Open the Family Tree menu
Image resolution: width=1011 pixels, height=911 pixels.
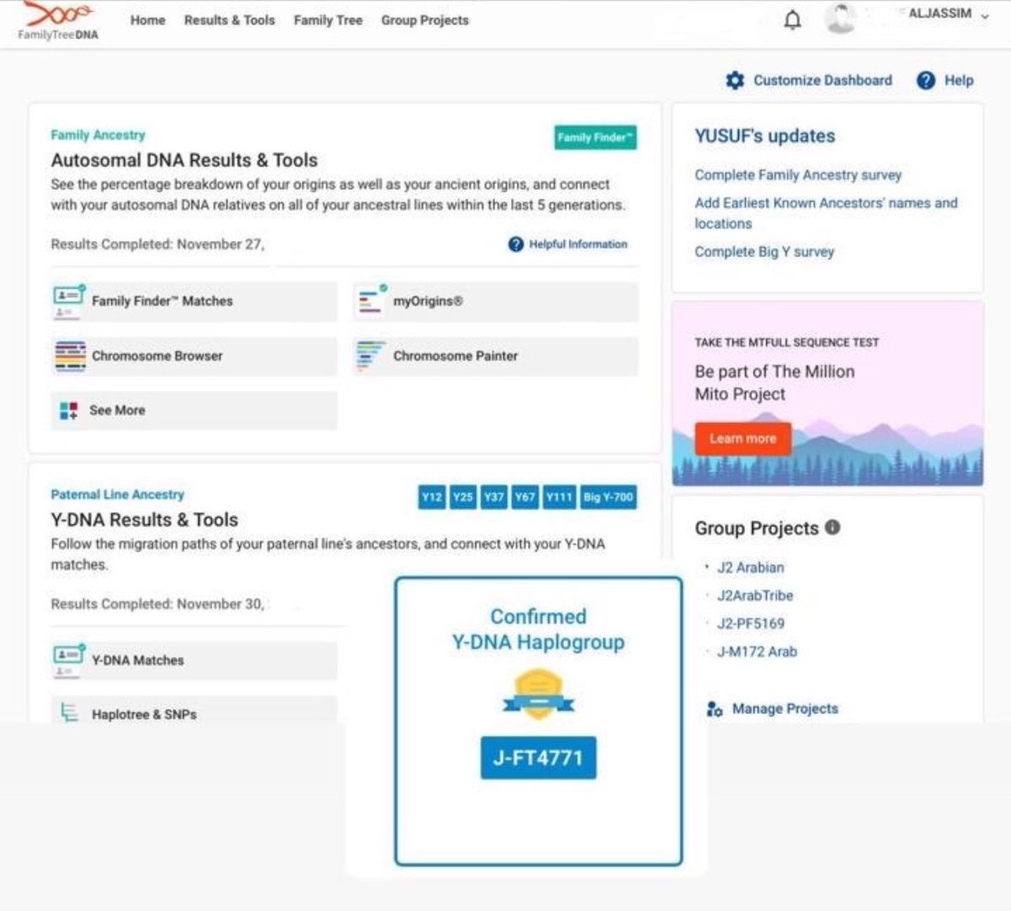[328, 20]
